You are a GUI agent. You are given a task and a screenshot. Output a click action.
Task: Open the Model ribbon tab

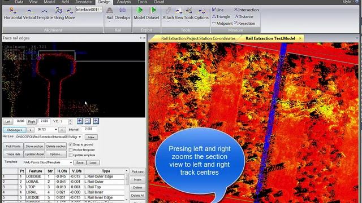point(49,2)
